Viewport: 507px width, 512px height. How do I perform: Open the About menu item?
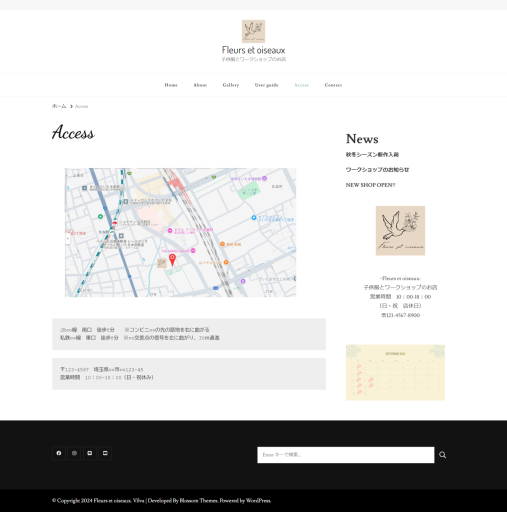[x=200, y=85]
